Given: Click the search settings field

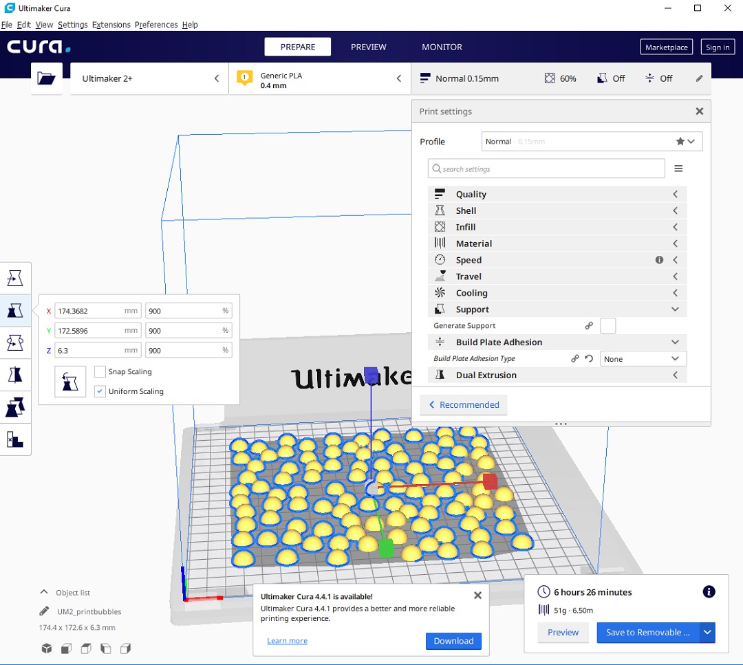Looking at the screenshot, I should pos(546,168).
